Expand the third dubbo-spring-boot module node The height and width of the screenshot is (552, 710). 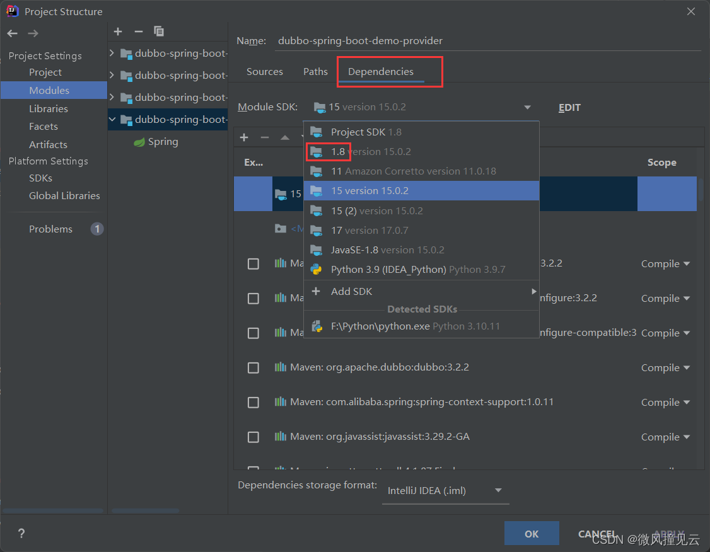(x=112, y=97)
